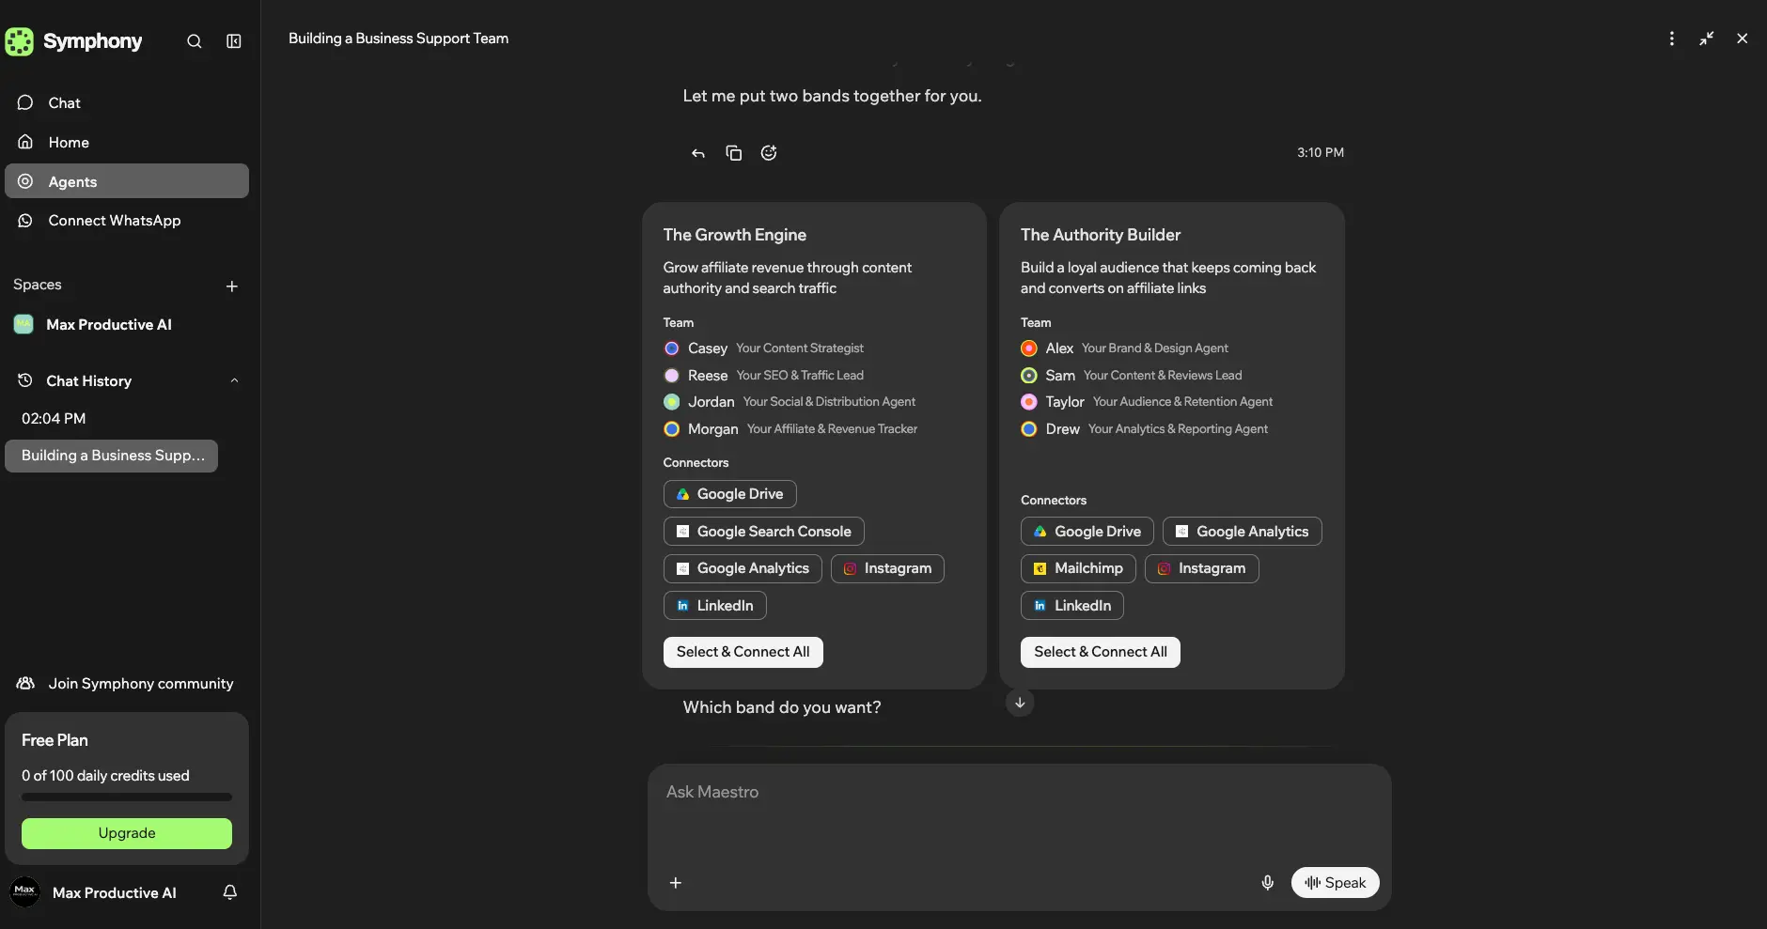Collapse the sidebar using the panel icon

click(234, 41)
